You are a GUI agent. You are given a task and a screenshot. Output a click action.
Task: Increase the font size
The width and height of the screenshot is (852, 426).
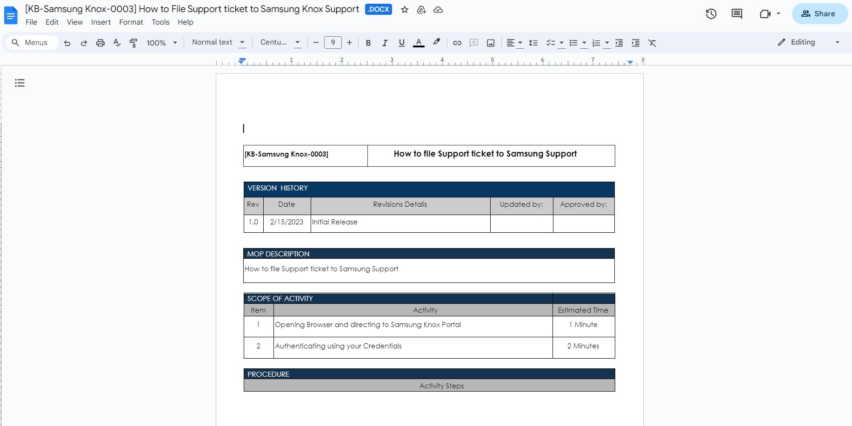pos(350,43)
